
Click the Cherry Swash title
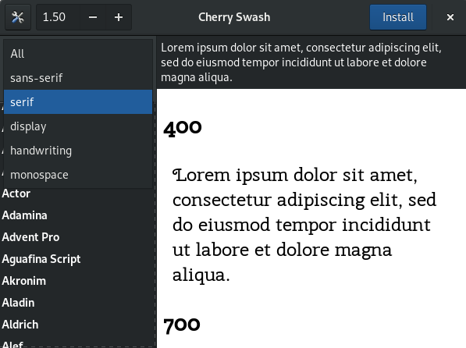point(234,17)
